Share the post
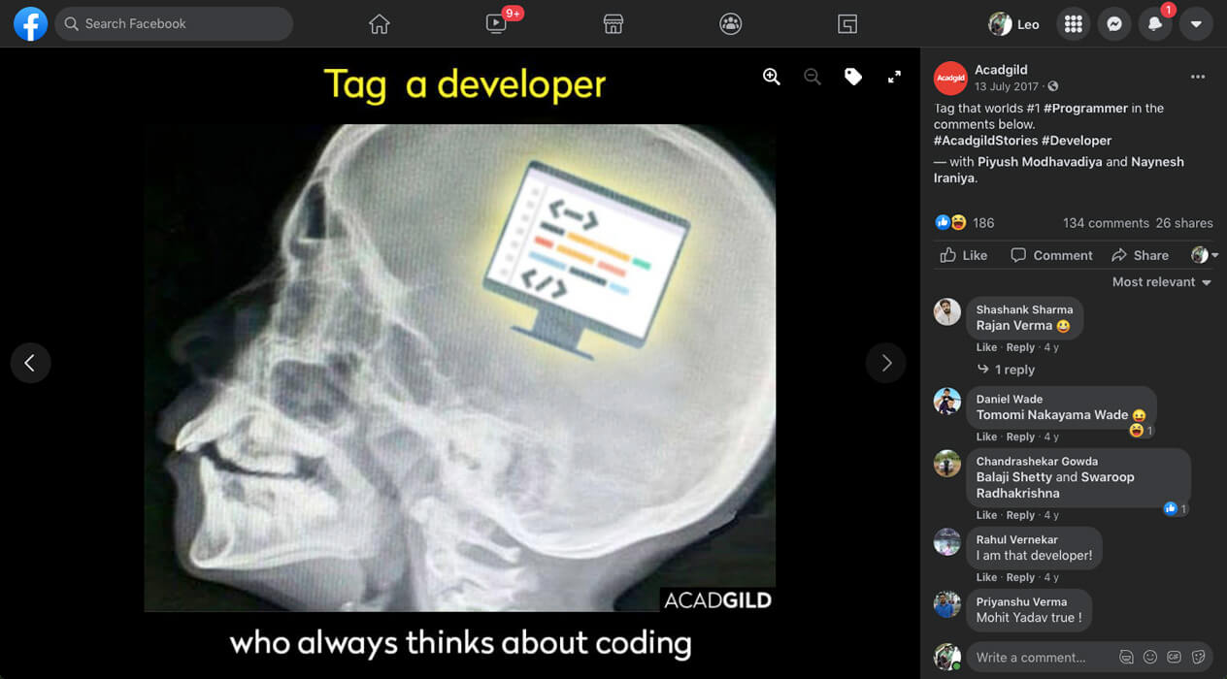Image resolution: width=1227 pixels, height=679 pixels. (x=1140, y=255)
